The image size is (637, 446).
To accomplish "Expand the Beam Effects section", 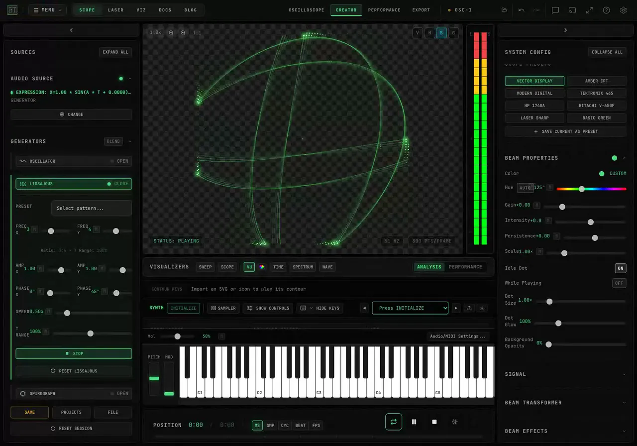I will 565,431.
